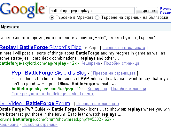Image resolution: width=171 pixels, height=130 pixels.
Task: Click the battleforge pvp replays search field
Action: (x=92, y=11)
